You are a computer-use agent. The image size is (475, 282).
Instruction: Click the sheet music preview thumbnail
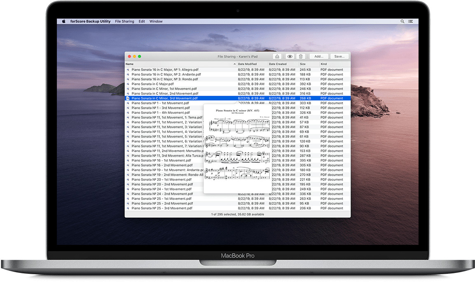[237, 148]
